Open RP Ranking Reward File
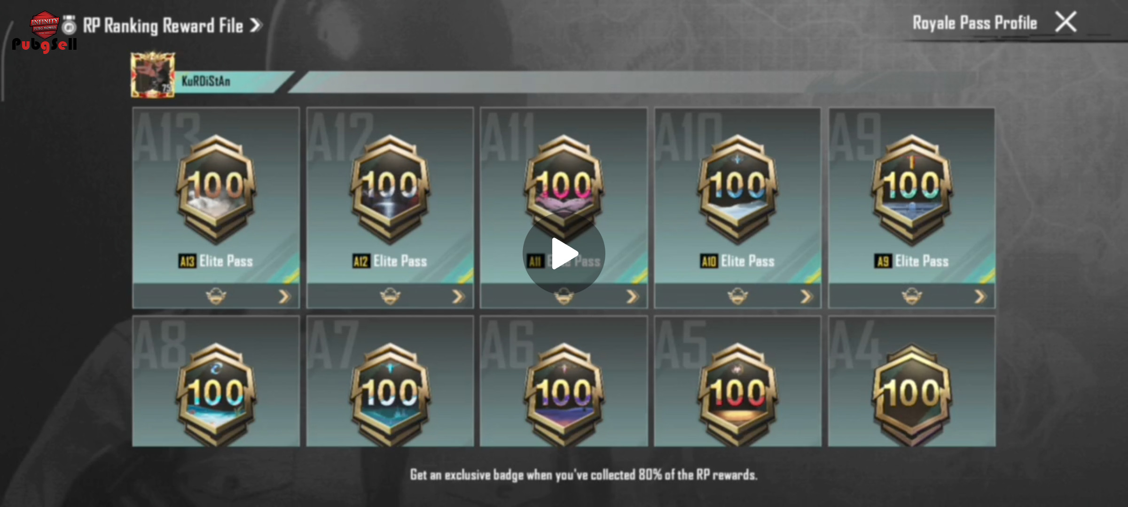Viewport: 1128px width, 507px height. click(172, 25)
